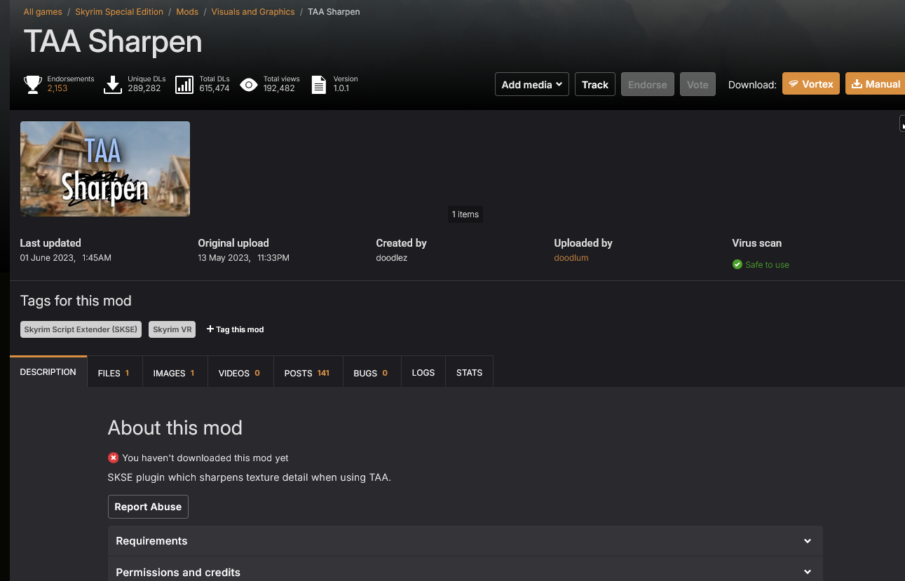905x581 pixels.
Task: Click the Skyrim Script Extender (SKSE) tag
Action: (x=81, y=329)
